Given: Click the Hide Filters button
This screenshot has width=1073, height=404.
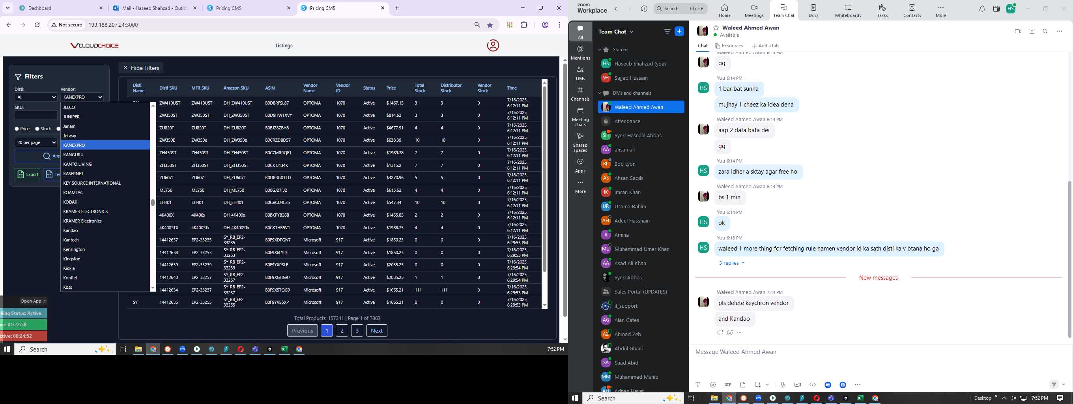Looking at the screenshot, I should (141, 68).
